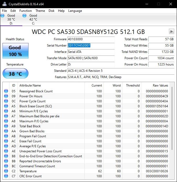Open the Disk menu
The width and height of the screenshot is (177, 182).
coord(51,11)
